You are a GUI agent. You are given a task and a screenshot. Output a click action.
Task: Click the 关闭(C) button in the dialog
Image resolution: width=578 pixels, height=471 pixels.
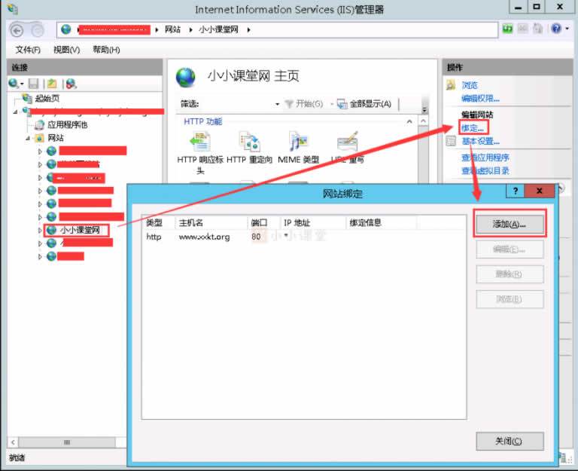click(509, 441)
